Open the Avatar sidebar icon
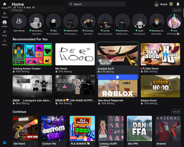This screenshot has height=147, width=184. (x=4, y=22)
